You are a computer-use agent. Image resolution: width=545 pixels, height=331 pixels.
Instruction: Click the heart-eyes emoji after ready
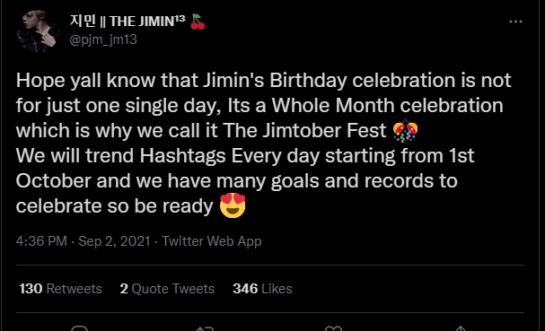tap(233, 205)
